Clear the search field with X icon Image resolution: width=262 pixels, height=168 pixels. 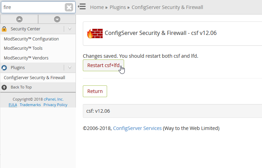[x=69, y=7]
